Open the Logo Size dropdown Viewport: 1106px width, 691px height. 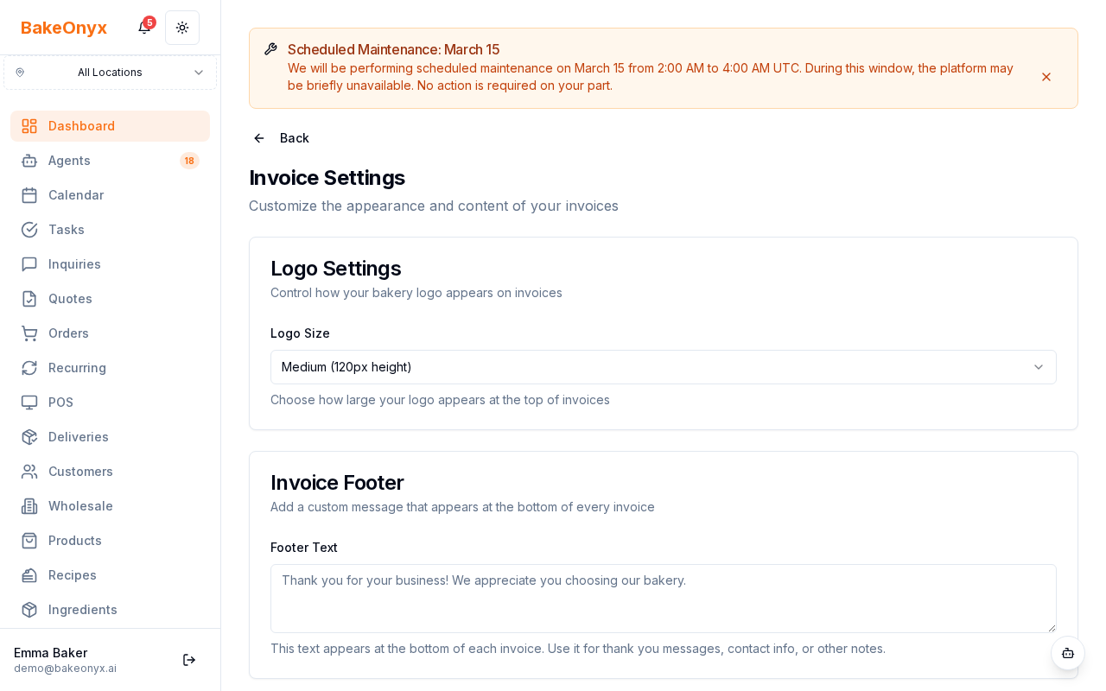pos(664,367)
